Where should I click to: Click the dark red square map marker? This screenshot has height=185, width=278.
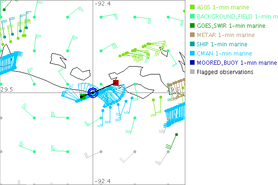coord(116,83)
